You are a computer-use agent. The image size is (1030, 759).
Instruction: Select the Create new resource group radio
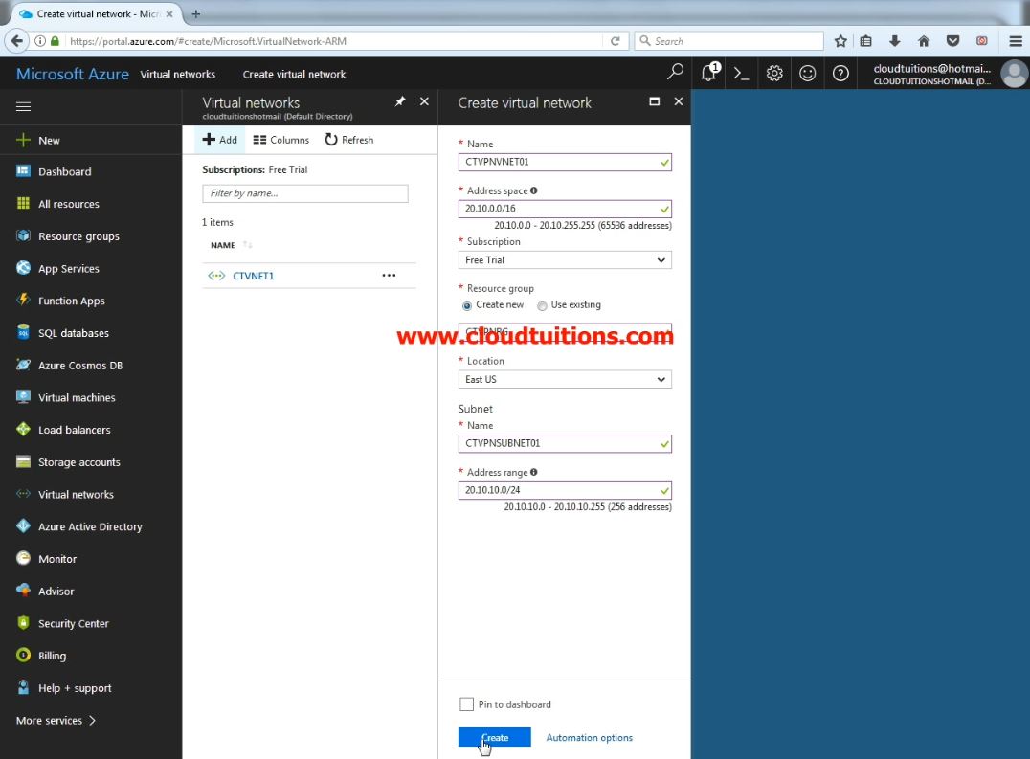(467, 306)
